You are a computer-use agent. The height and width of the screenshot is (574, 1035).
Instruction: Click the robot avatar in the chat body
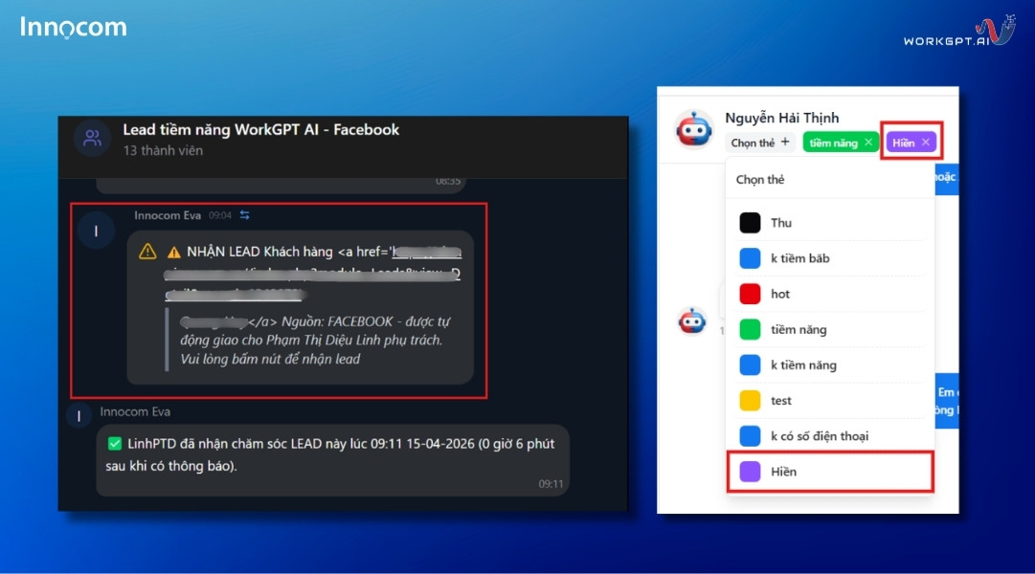692,321
